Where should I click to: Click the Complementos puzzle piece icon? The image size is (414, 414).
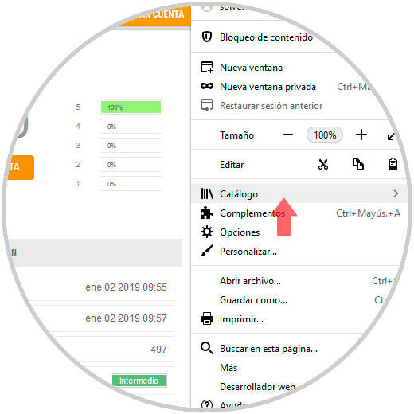[x=207, y=213]
